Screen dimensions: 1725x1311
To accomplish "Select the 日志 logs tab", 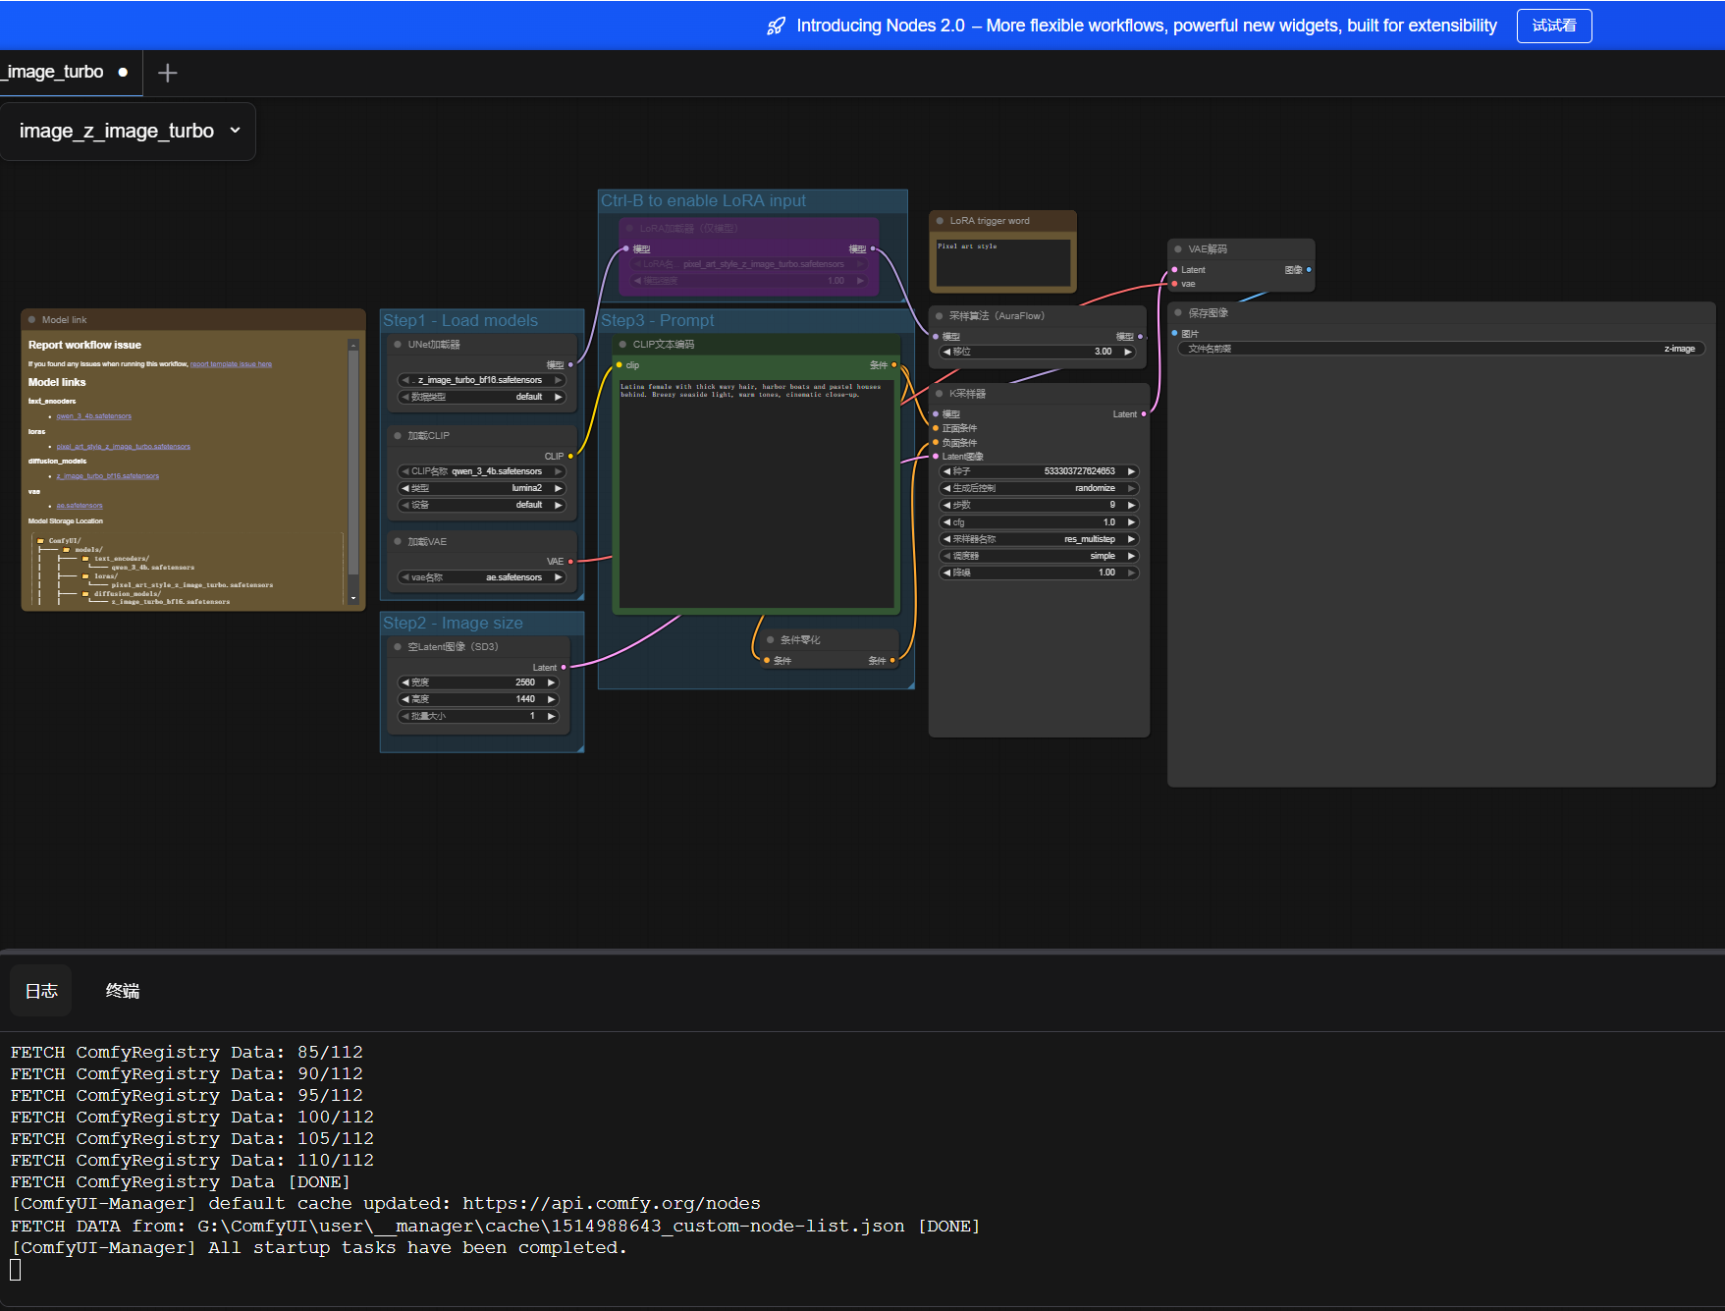I will coord(41,991).
